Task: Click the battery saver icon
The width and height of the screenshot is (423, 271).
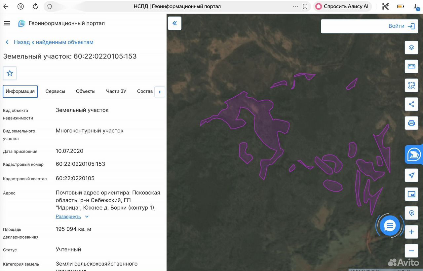Action: pos(401,6)
